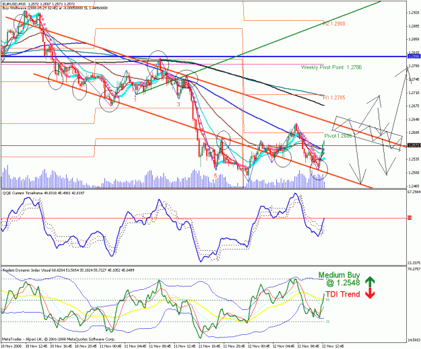Image resolution: width=421 pixels, height=349 pixels.
Task: Click the '12 Nov 04:45' time axis label
Action: [x=284, y=346]
